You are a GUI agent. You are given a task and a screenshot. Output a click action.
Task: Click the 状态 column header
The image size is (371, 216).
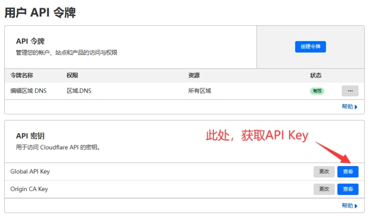316,75
